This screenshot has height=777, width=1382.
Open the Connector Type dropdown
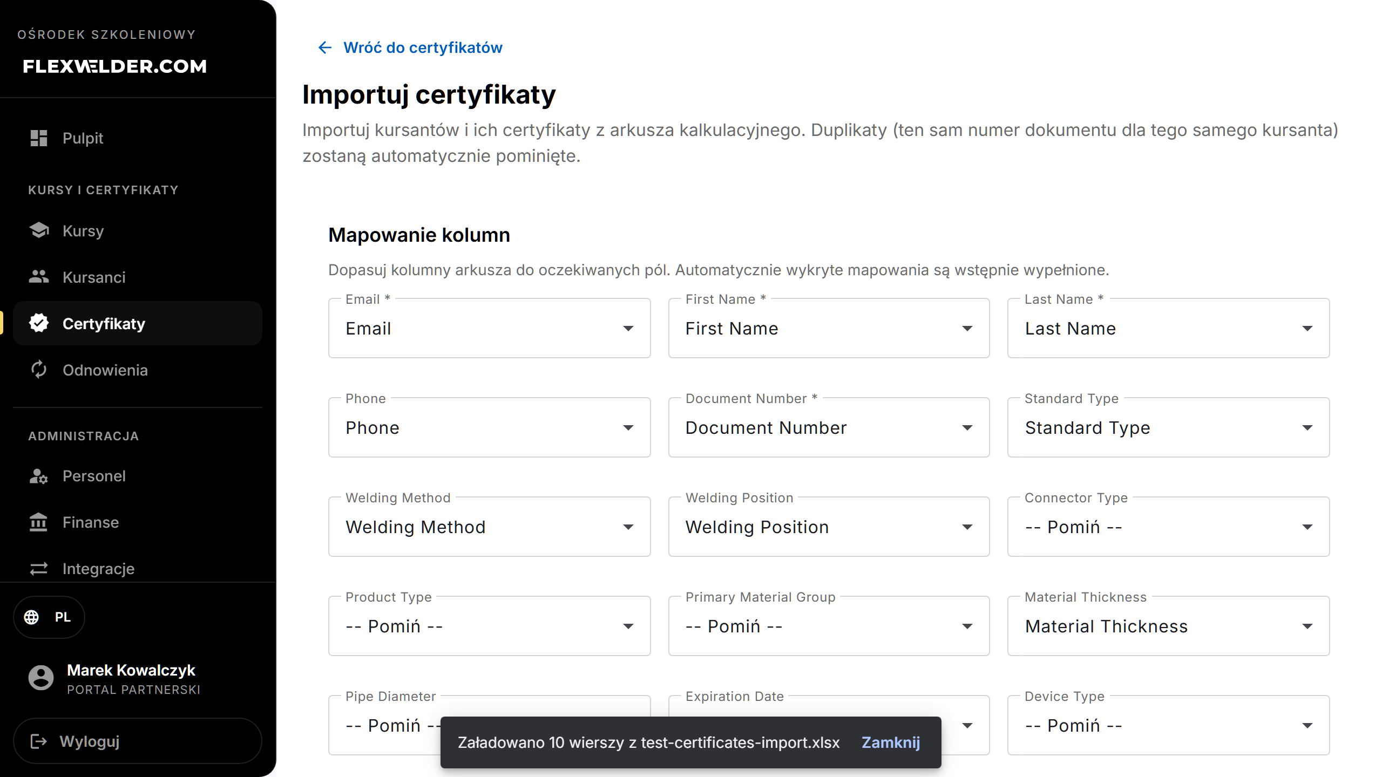[x=1168, y=527]
